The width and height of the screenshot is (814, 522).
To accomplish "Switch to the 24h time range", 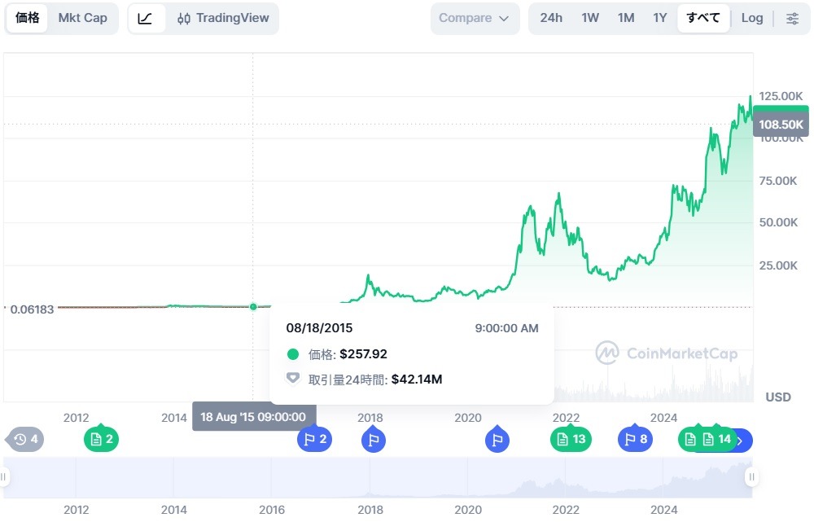I will click(x=551, y=17).
